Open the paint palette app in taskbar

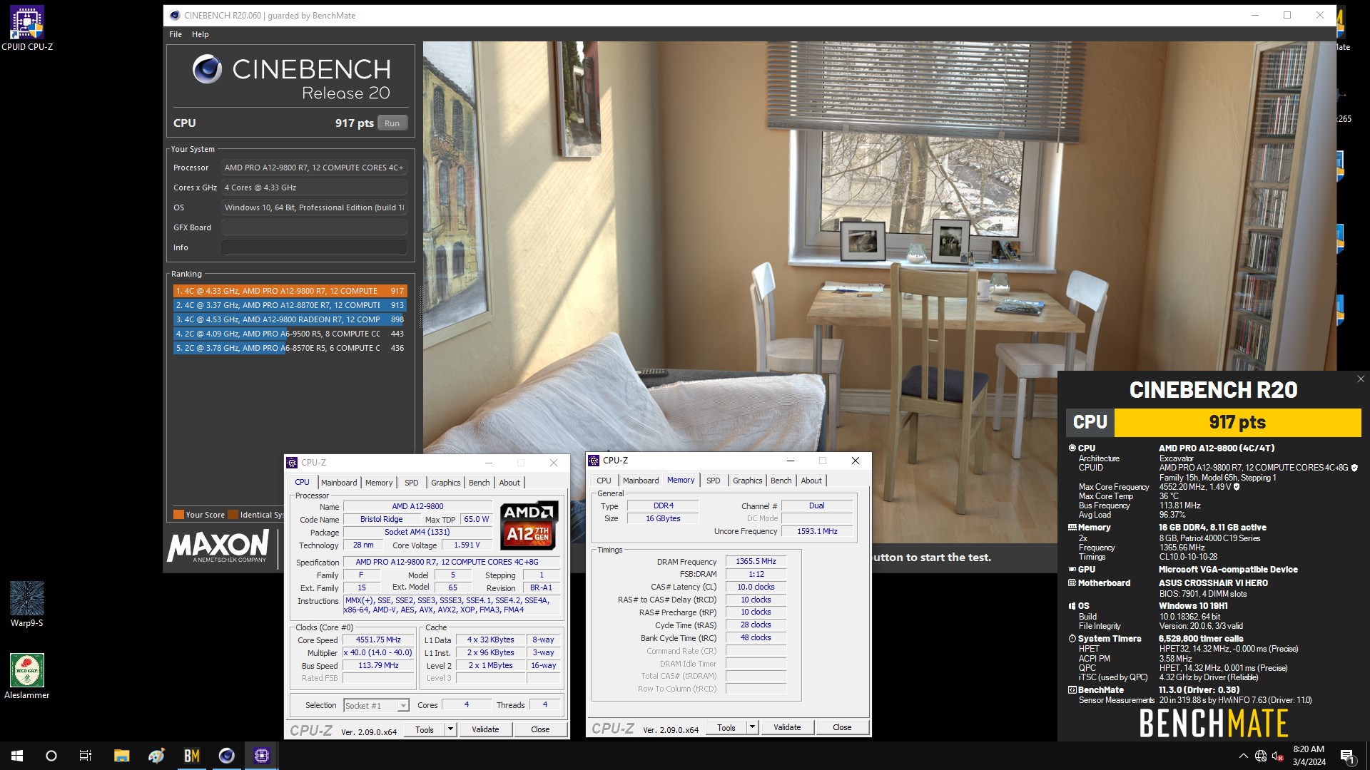point(156,756)
